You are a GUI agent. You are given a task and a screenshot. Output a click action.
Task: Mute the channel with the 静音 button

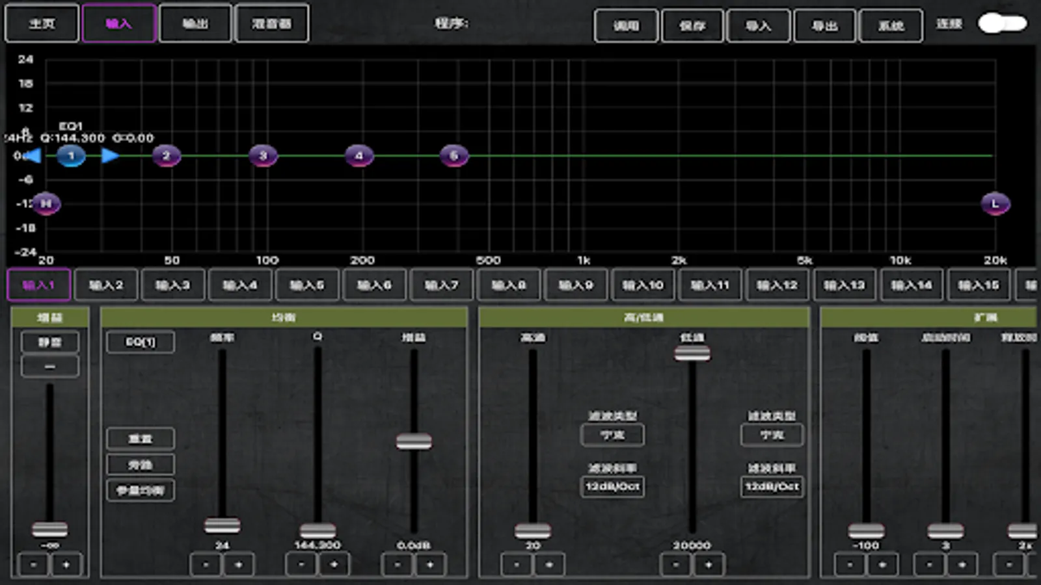[50, 342]
